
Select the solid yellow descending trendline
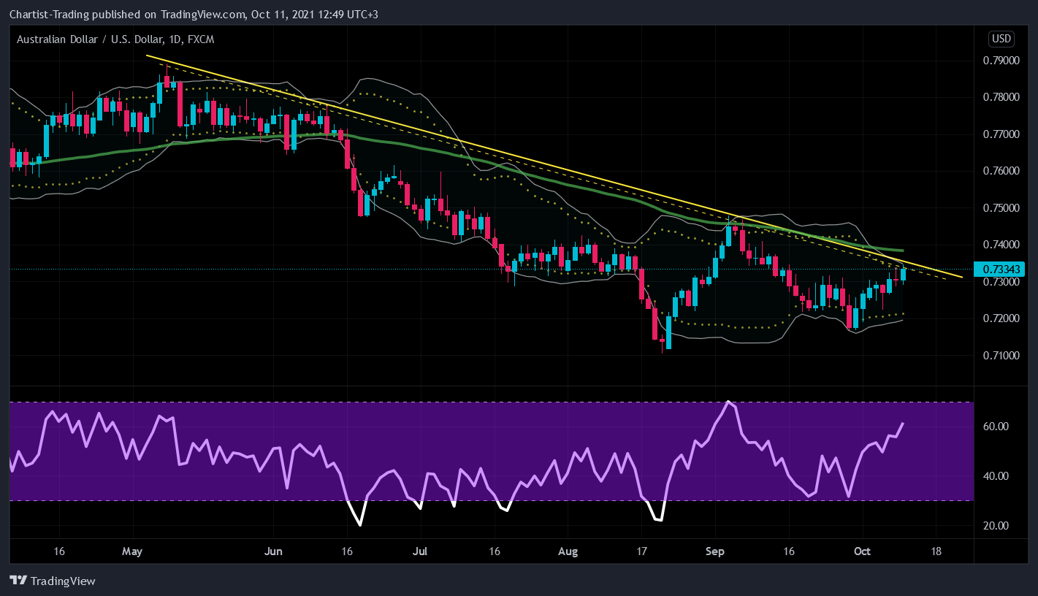coord(555,167)
